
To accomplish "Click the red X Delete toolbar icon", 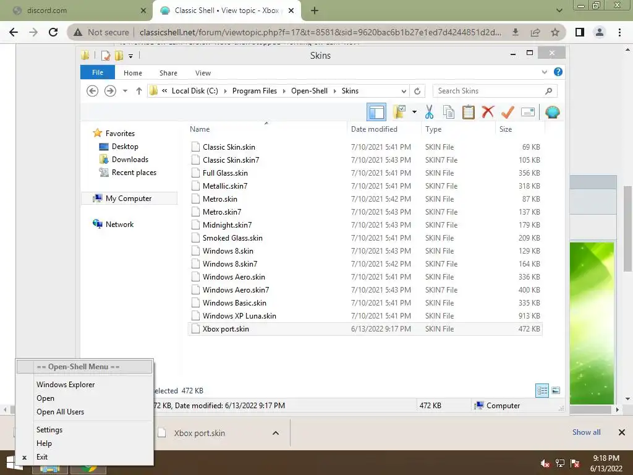I will (x=488, y=111).
